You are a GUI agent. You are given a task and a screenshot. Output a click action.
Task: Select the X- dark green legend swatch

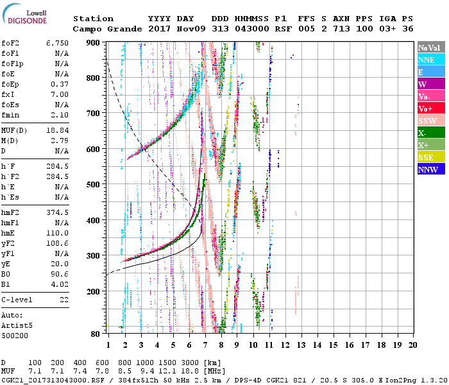[431, 133]
